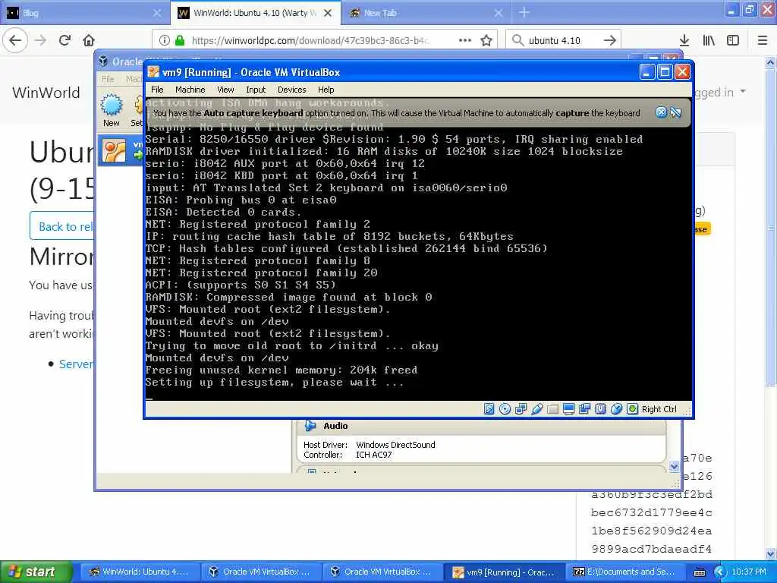Open the File menu of vm9 window
777x583 pixels.
click(157, 90)
